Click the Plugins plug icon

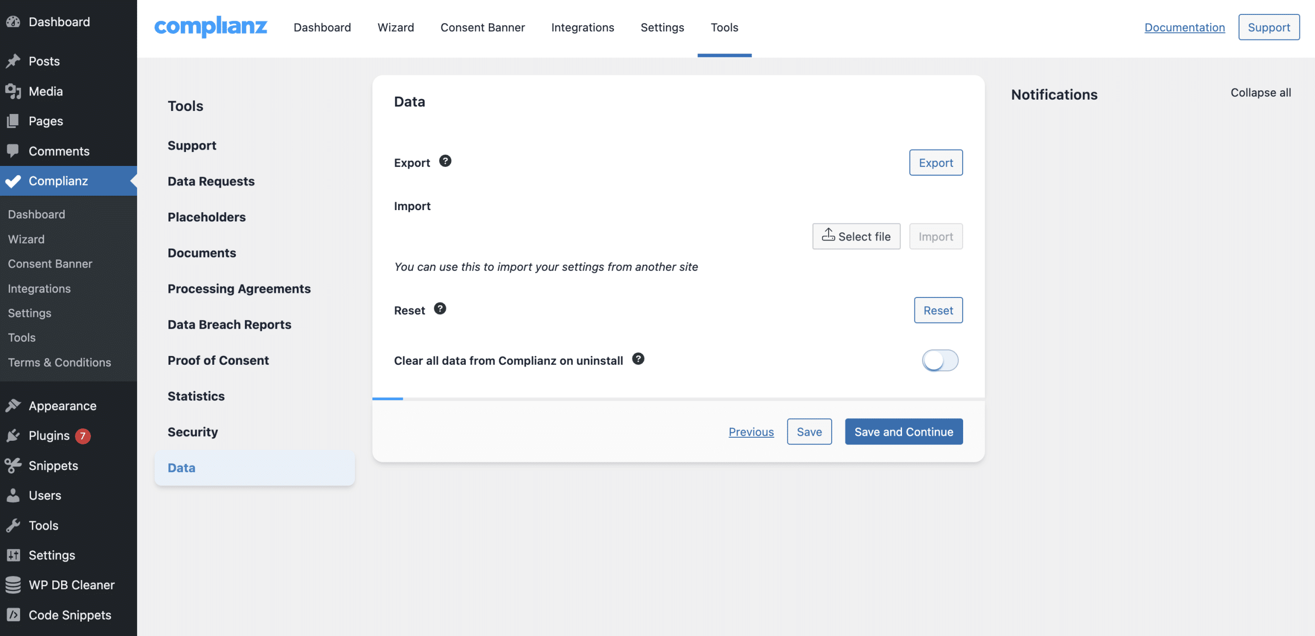(x=13, y=435)
